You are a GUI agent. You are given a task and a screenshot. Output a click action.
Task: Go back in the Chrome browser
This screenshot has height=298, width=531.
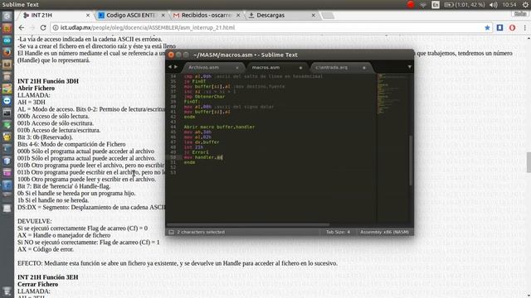[x=22, y=27]
